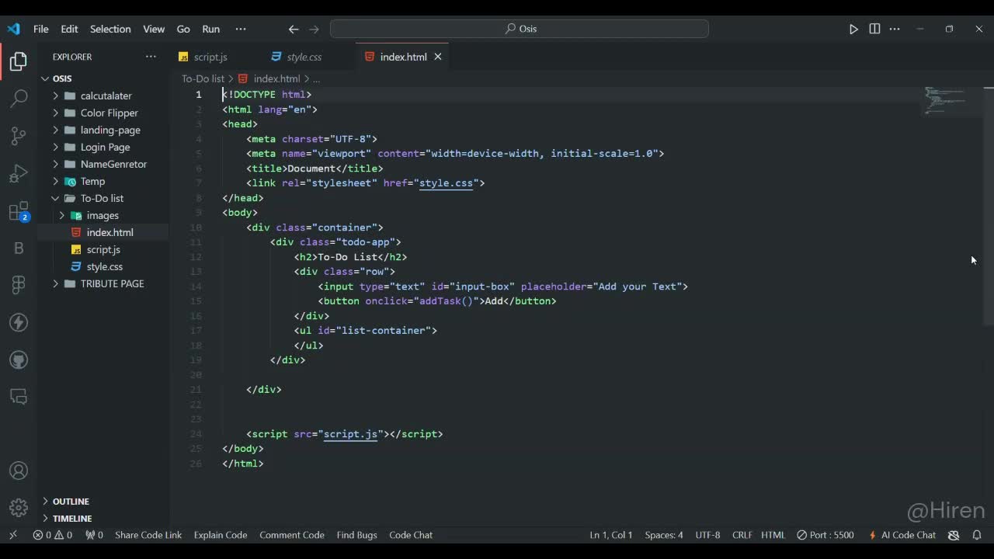Open the GitHub icon in activity bar
This screenshot has width=994, height=559.
[19, 359]
